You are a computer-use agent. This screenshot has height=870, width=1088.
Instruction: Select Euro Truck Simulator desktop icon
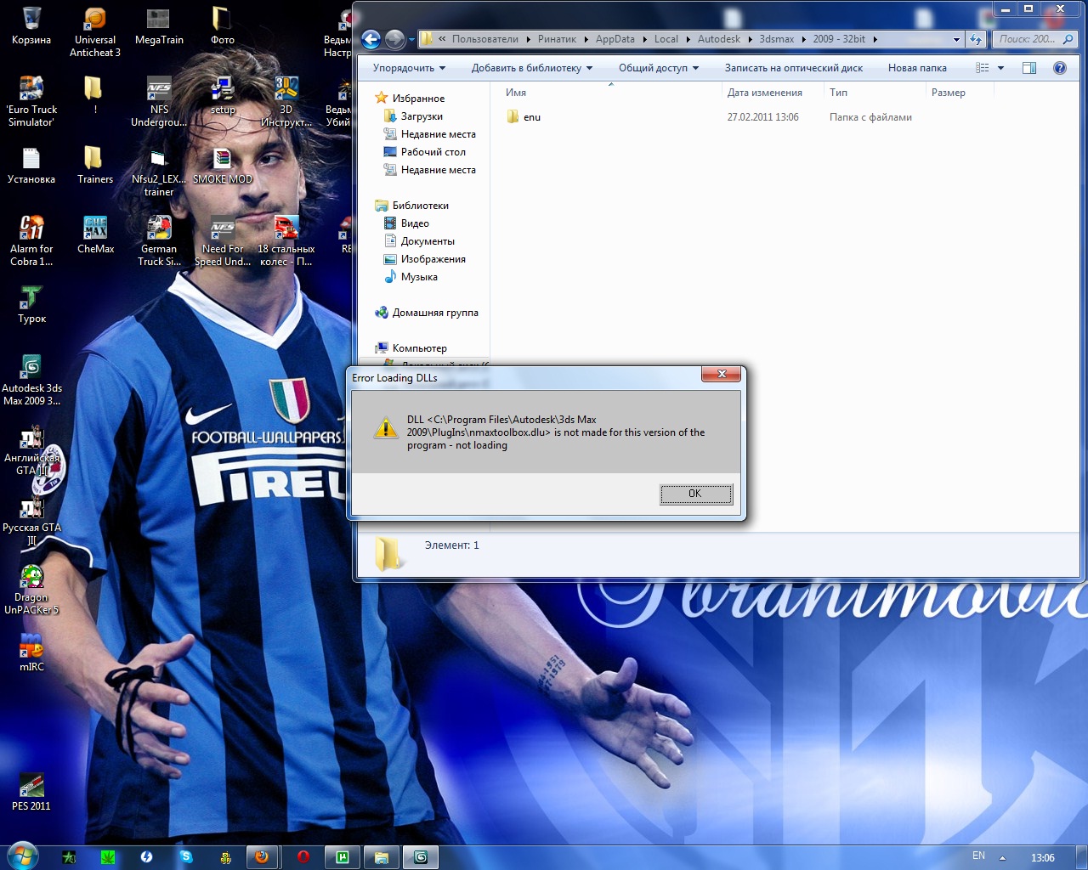[31, 102]
